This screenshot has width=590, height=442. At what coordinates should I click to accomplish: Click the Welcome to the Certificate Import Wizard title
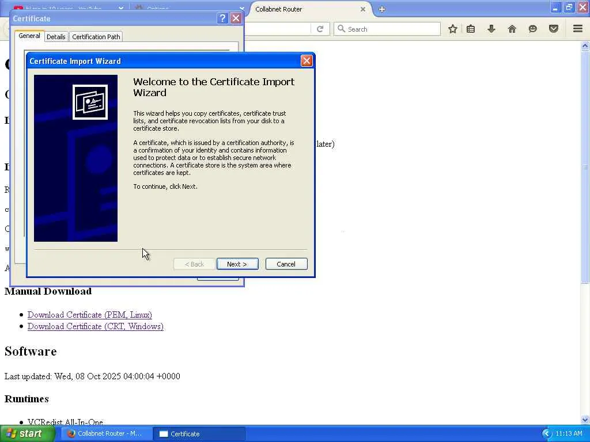coord(214,87)
